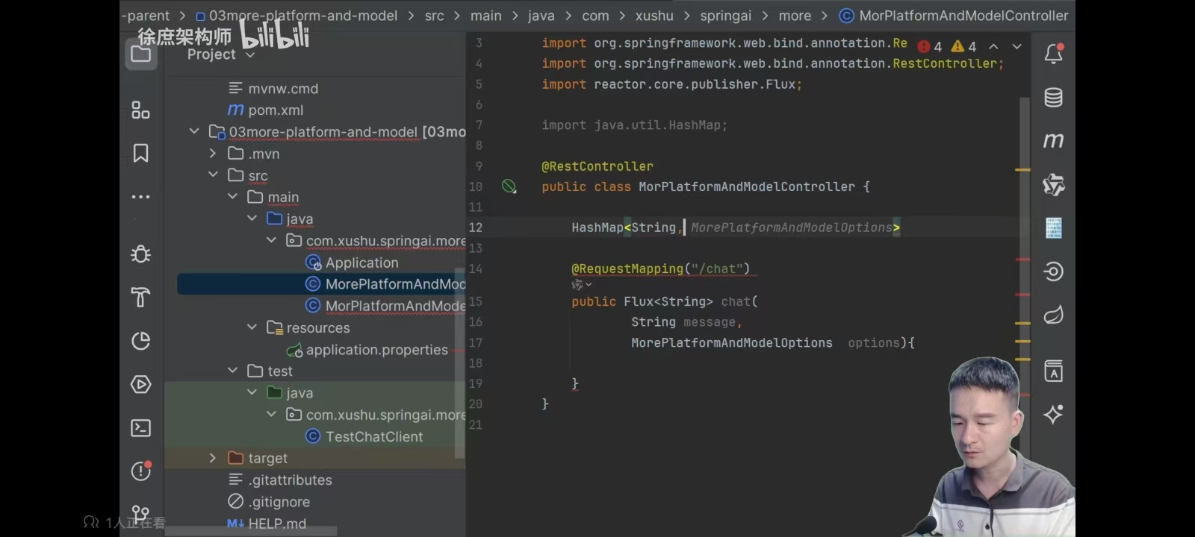The width and height of the screenshot is (1195, 537).
Task: Show more tool windows ellipsis icon
Action: 140,197
